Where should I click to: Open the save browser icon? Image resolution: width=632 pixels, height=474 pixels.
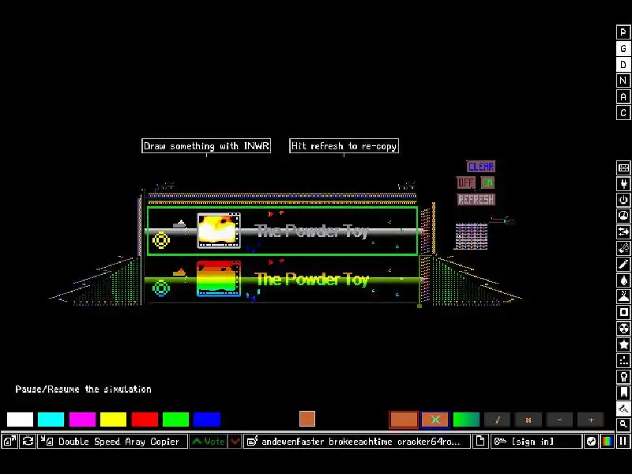coord(9,442)
